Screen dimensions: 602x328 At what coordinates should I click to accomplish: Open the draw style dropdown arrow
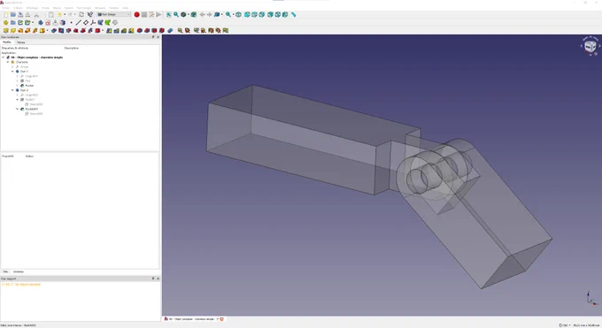[x=188, y=14]
